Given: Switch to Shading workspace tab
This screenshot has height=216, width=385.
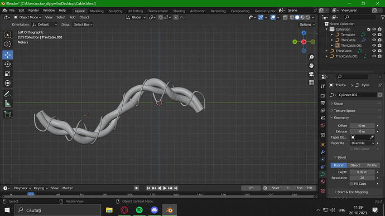Looking at the screenshot, I should pyautogui.click(x=179, y=11).
